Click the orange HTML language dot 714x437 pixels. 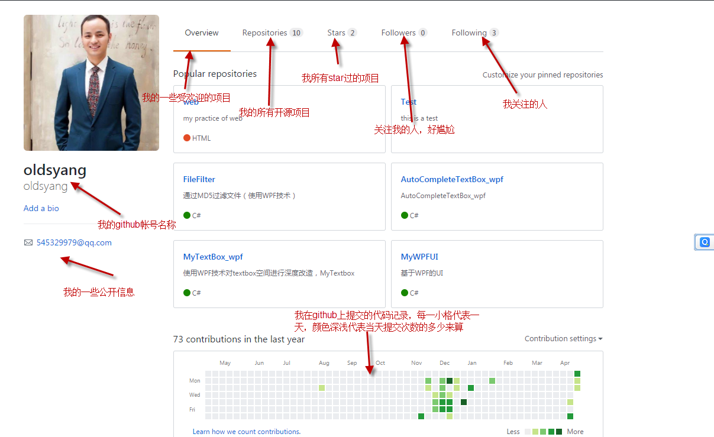[x=187, y=138]
